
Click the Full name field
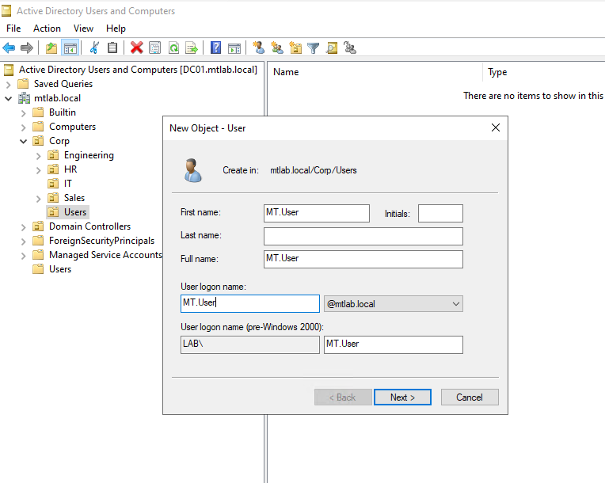coord(363,259)
